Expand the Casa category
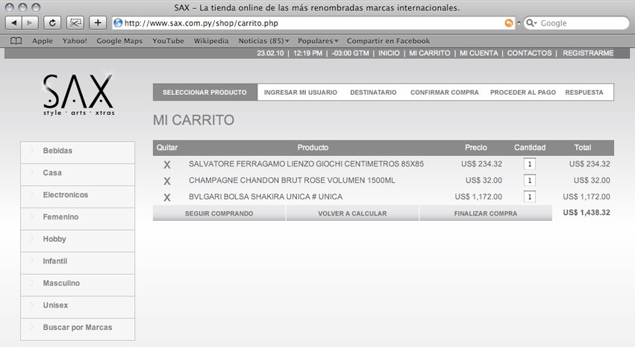Viewport: 635px width, 347px height. tap(78, 175)
